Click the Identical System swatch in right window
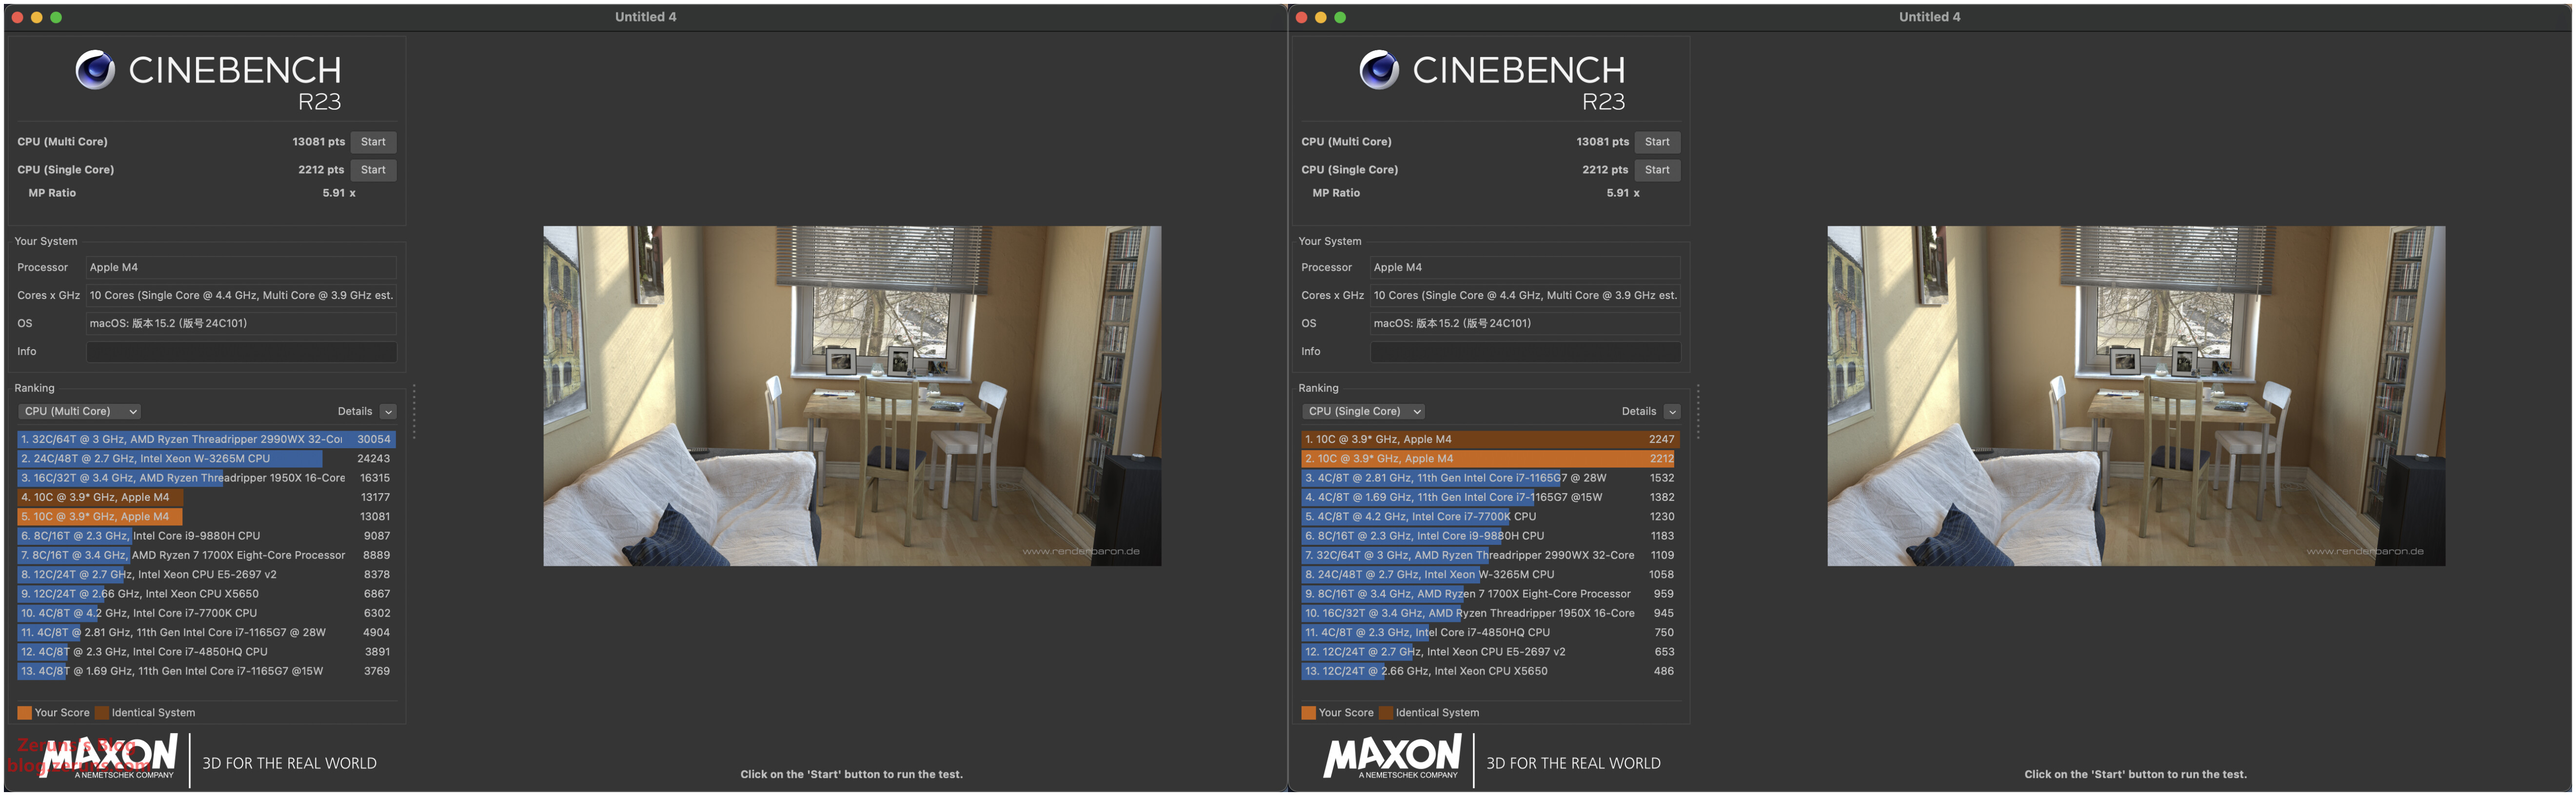Viewport: 2576px width, 796px height. [x=1386, y=713]
